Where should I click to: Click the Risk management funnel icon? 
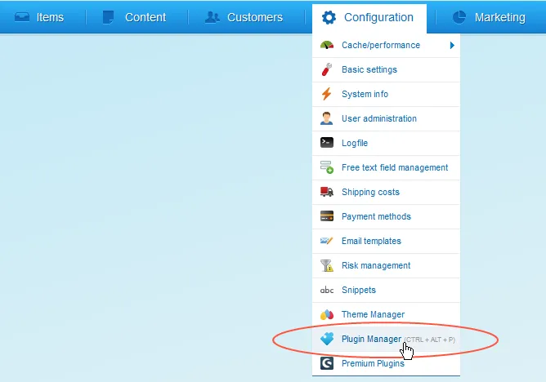pos(327,265)
